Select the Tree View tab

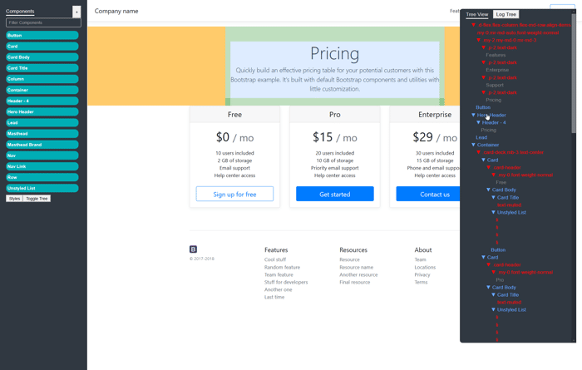click(477, 14)
